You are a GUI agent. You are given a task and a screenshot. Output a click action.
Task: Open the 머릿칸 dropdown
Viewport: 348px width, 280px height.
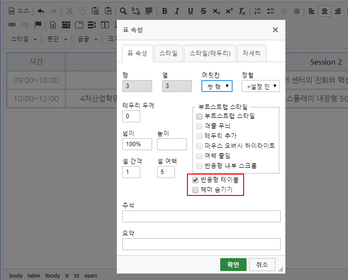[217, 86]
